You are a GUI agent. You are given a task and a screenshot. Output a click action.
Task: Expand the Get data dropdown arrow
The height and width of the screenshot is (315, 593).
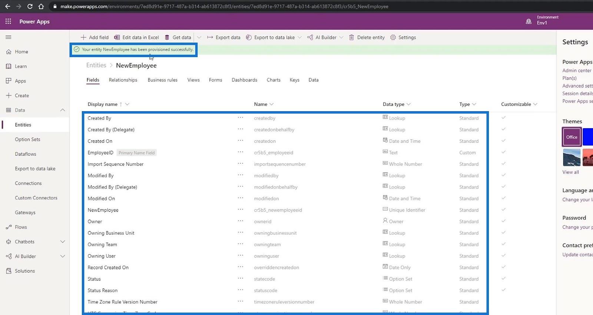199,37
